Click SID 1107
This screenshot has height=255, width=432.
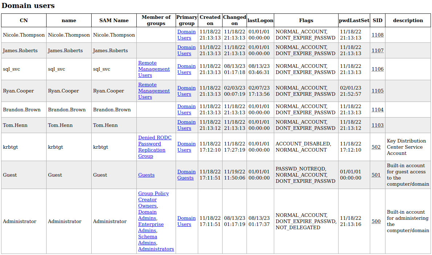pyautogui.click(x=377, y=50)
